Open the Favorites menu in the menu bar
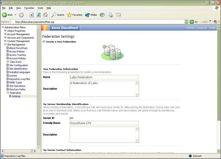This screenshot has width=221, height=159. tap(29, 8)
